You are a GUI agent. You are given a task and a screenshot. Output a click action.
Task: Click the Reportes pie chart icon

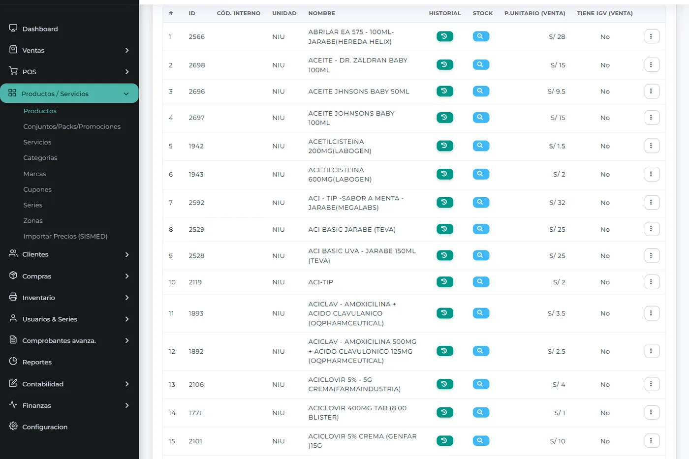tap(13, 361)
